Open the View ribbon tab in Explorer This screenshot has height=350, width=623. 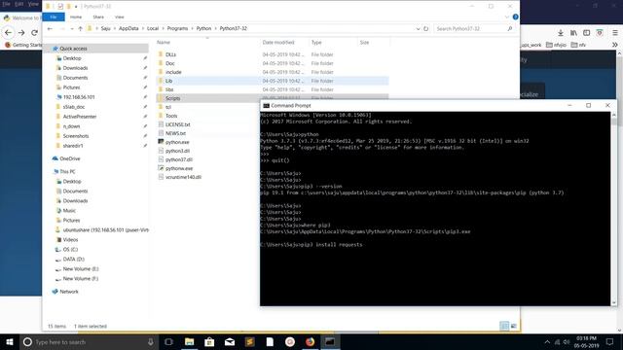click(x=119, y=17)
